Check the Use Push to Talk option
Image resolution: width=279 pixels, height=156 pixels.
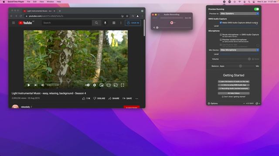(x=221, y=45)
